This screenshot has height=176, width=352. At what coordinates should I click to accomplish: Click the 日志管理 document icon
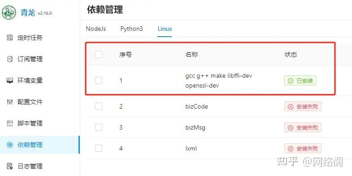10,166
